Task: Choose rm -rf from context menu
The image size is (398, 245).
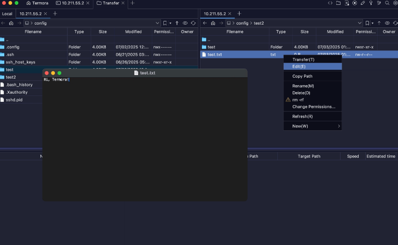Action: (x=313, y=100)
